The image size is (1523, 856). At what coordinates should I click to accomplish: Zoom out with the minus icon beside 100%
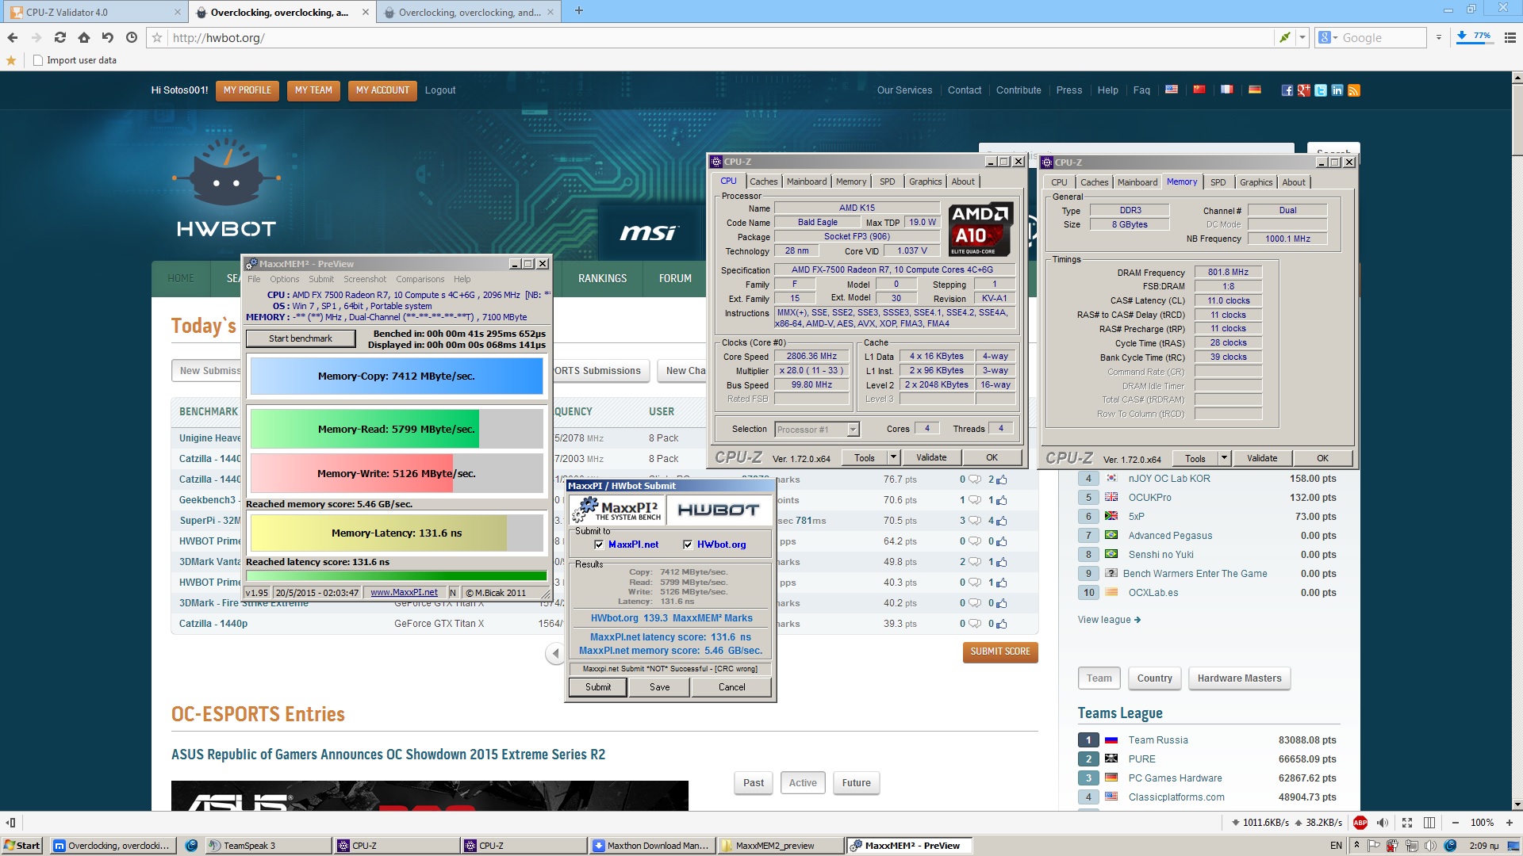1456,823
